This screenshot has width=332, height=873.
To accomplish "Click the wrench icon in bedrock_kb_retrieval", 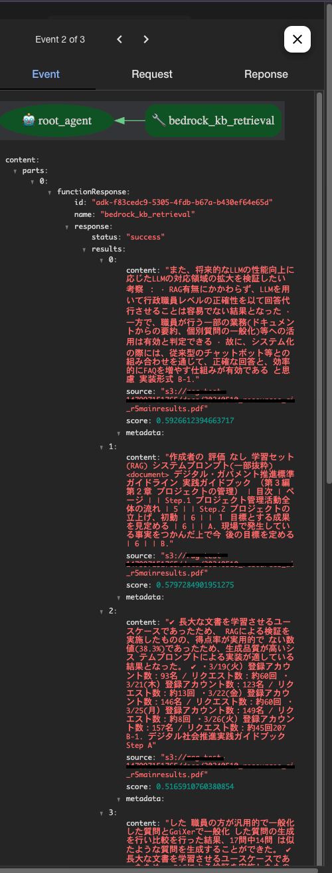I will click(x=158, y=120).
